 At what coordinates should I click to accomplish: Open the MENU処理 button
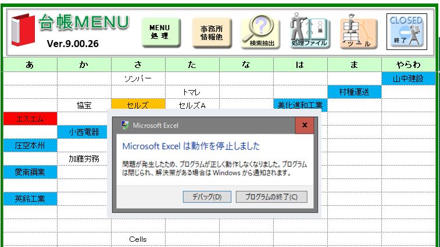[x=161, y=32]
